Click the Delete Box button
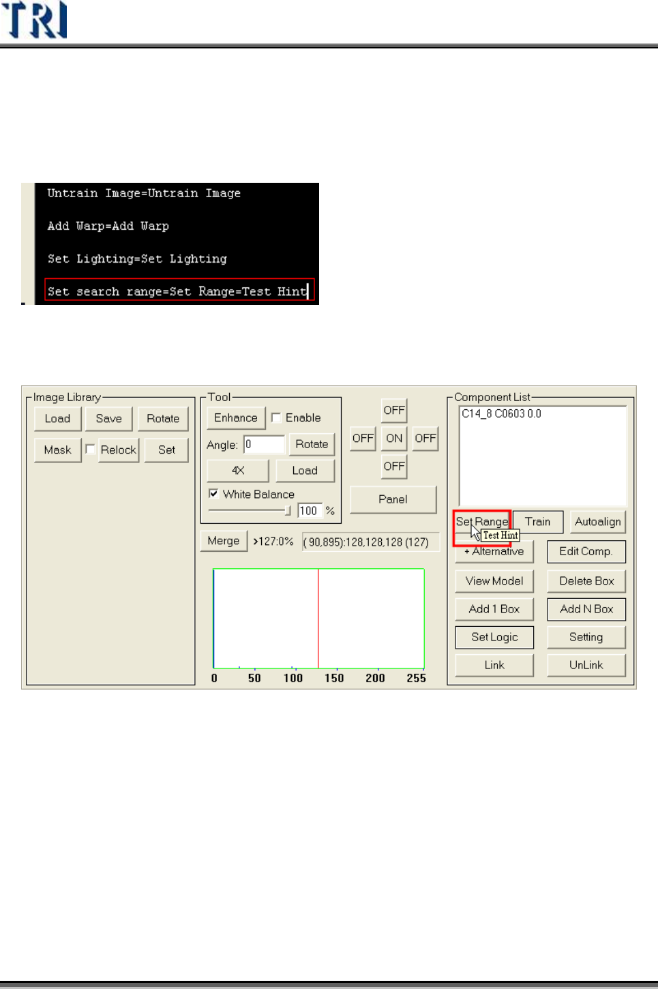Screen dimensions: 658x989 (586, 581)
